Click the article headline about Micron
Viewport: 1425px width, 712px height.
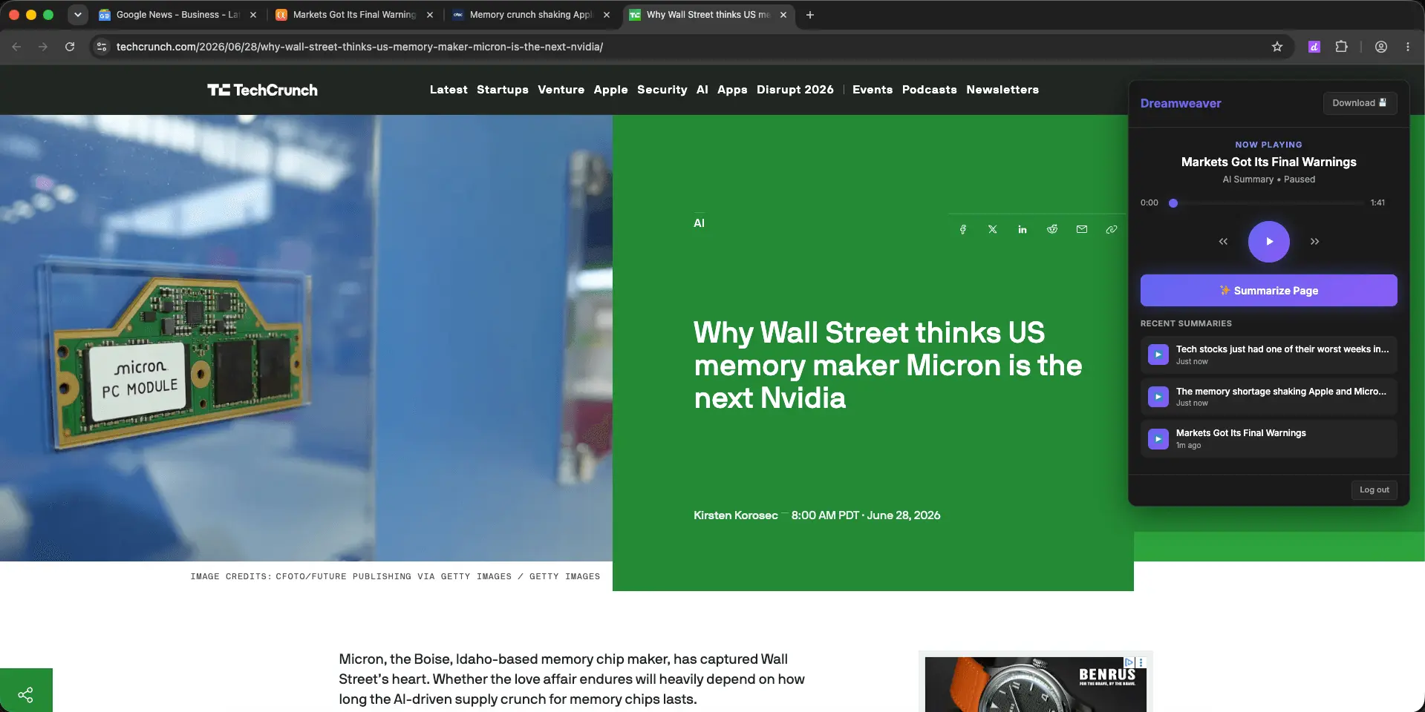(887, 366)
